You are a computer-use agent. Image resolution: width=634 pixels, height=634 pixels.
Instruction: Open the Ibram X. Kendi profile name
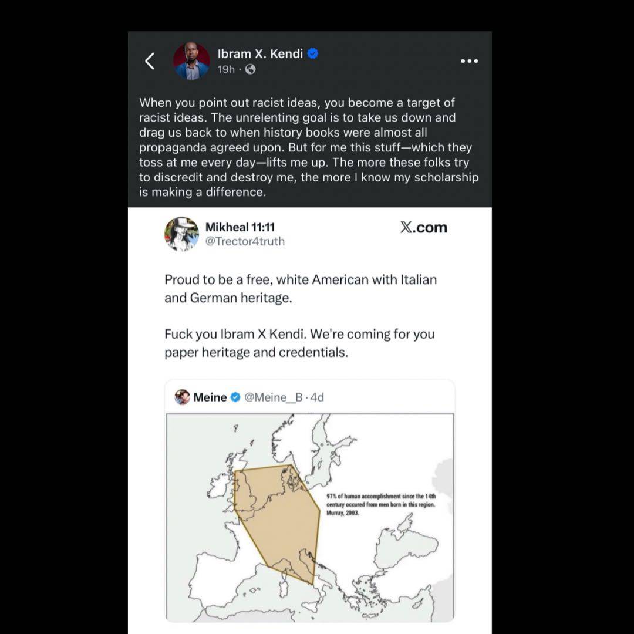260,54
